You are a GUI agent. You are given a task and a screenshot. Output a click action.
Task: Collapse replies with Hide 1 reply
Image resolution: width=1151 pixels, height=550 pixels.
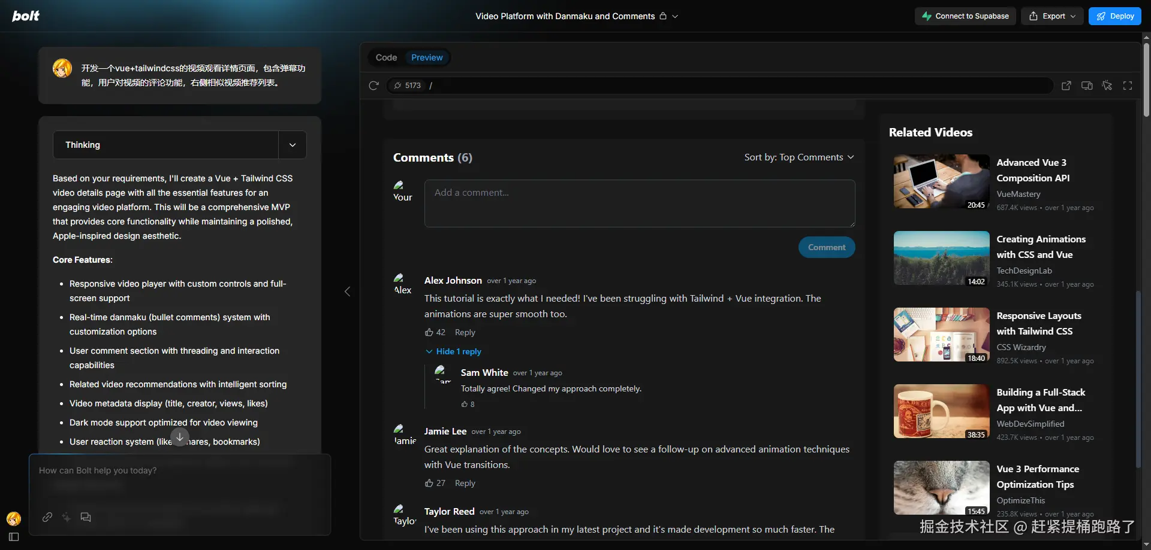point(453,351)
